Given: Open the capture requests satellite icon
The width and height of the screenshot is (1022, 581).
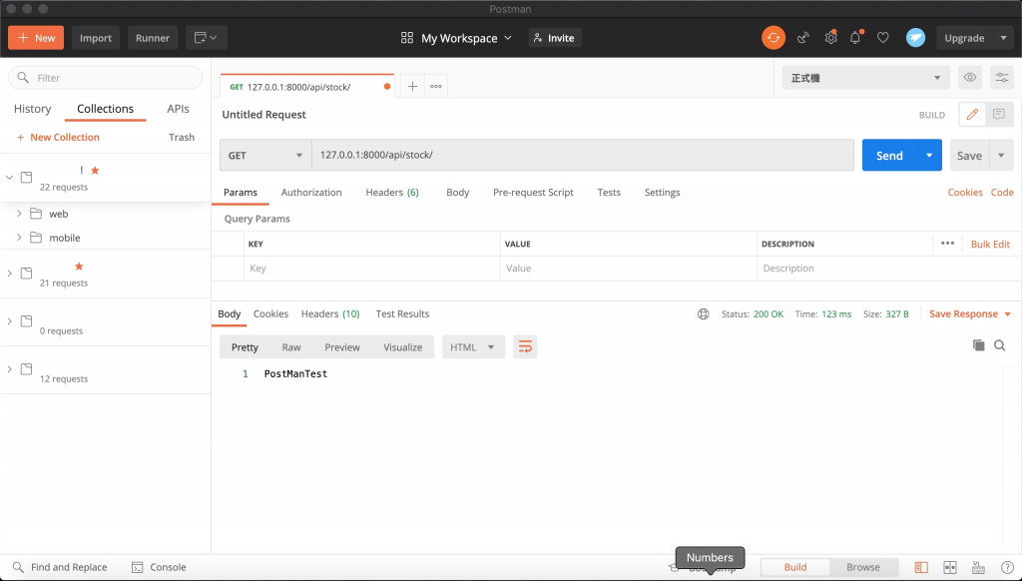Looking at the screenshot, I should 803,38.
